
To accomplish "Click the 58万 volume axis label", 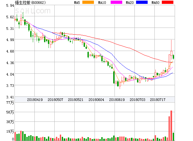I will 10,112.
